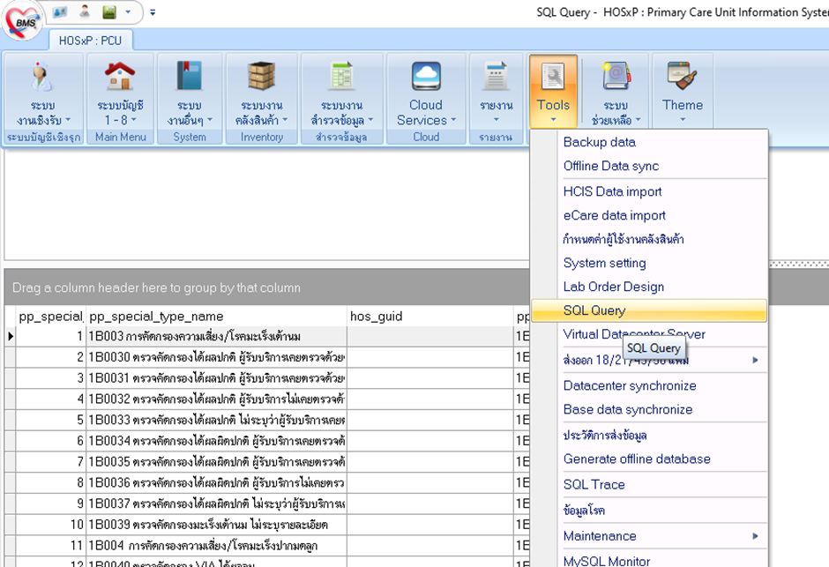
Task: Select row 1 indicator arrow in grid
Action: click(x=10, y=336)
